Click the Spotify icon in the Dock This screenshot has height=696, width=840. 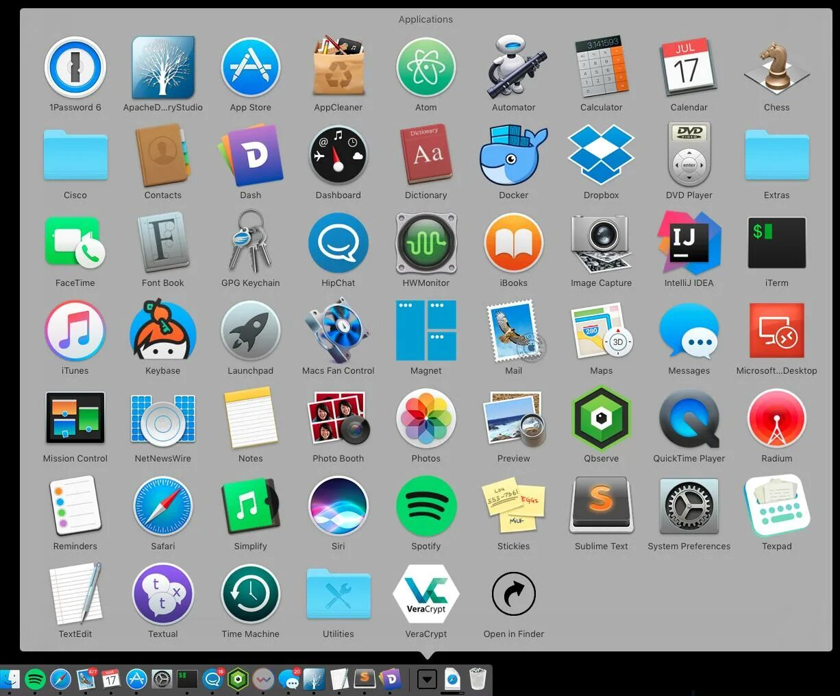point(35,679)
